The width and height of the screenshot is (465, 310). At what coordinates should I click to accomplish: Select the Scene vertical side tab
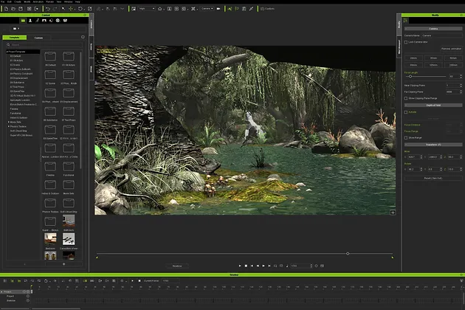(x=92, y=46)
